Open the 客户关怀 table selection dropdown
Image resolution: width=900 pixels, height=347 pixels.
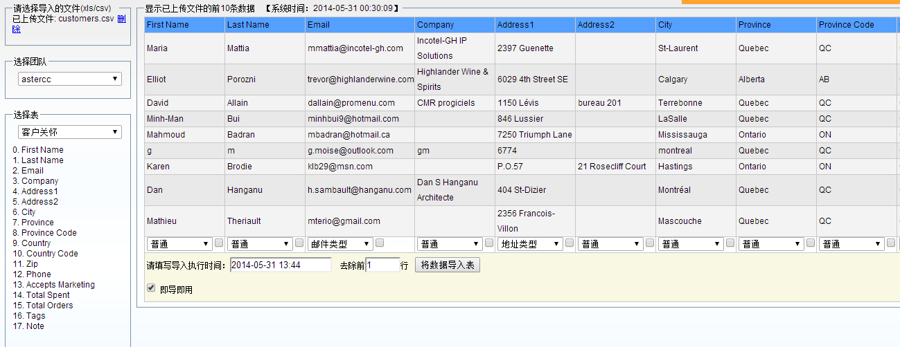(70, 132)
